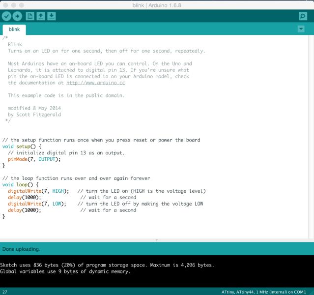Click the 'the setup function runs once' comment

pos(101,140)
